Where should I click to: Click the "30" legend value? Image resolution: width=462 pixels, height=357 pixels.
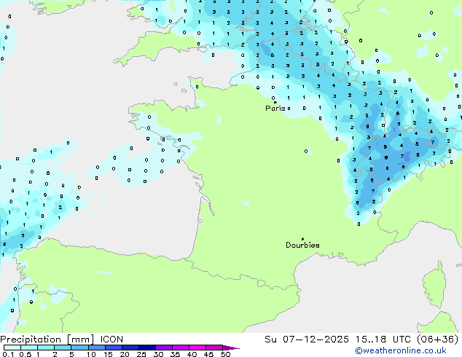pyautogui.click(x=158, y=354)
